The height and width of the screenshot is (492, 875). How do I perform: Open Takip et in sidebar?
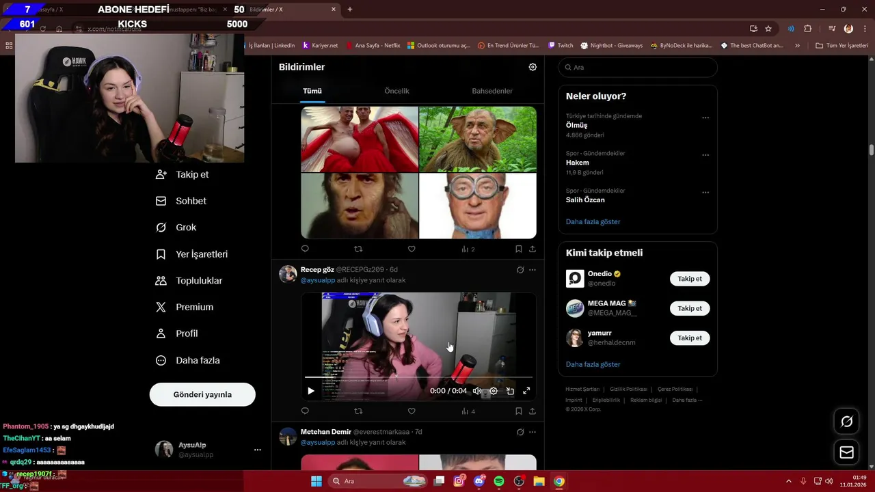point(183,174)
